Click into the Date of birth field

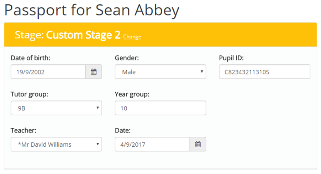coord(48,72)
